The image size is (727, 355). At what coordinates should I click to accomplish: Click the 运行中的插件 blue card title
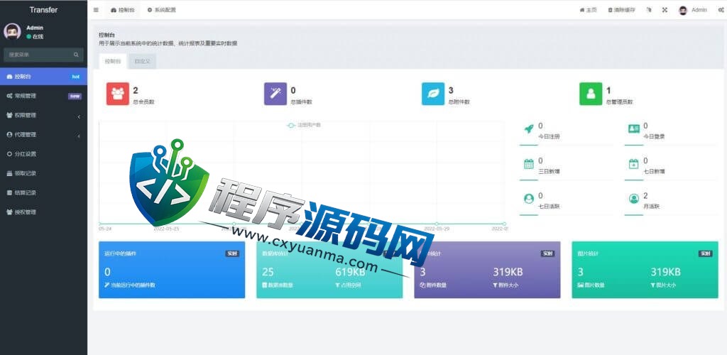point(120,254)
